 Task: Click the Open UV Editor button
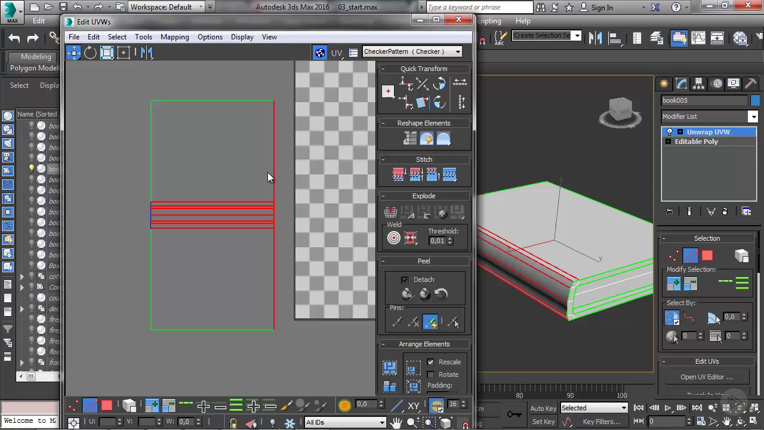coord(707,377)
